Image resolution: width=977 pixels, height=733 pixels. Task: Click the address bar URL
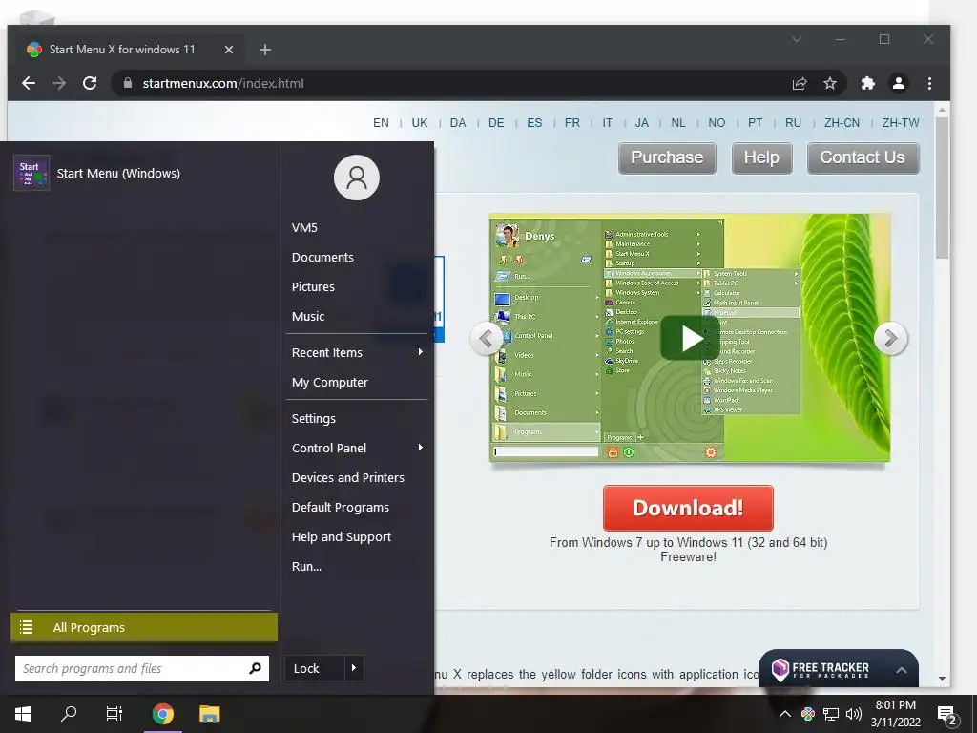[x=223, y=83]
